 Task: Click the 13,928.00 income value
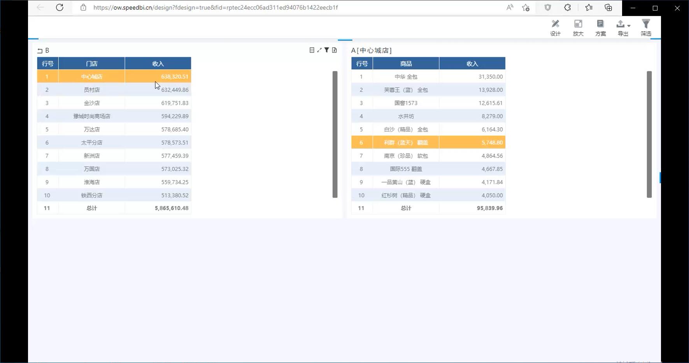tap(491, 90)
